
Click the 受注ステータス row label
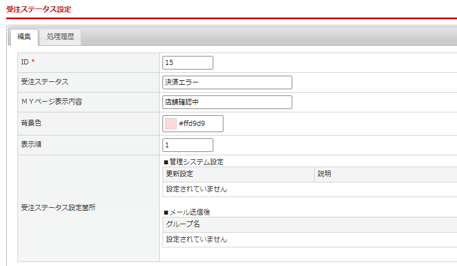point(45,82)
